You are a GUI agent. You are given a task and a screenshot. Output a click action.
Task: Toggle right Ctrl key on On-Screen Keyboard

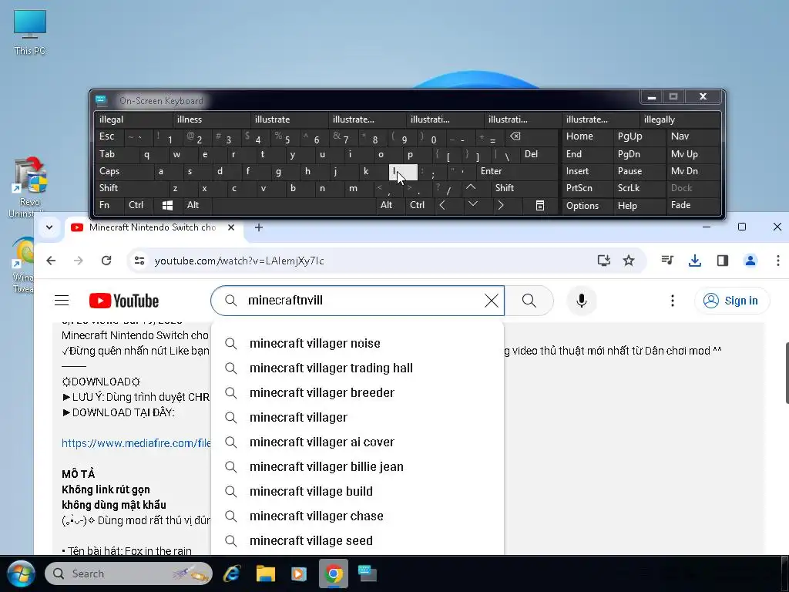pyautogui.click(x=419, y=205)
